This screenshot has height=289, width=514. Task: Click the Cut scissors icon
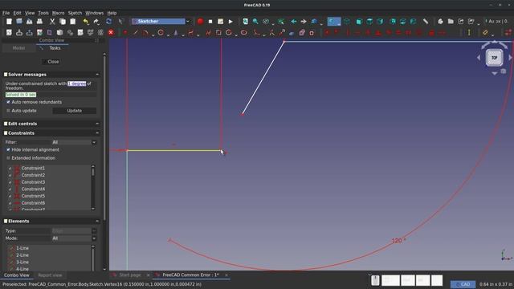[52, 22]
